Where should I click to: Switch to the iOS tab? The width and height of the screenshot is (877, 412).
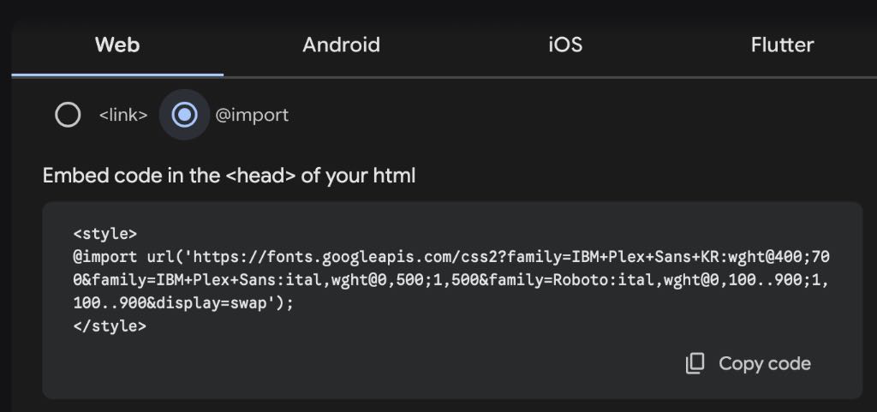565,45
